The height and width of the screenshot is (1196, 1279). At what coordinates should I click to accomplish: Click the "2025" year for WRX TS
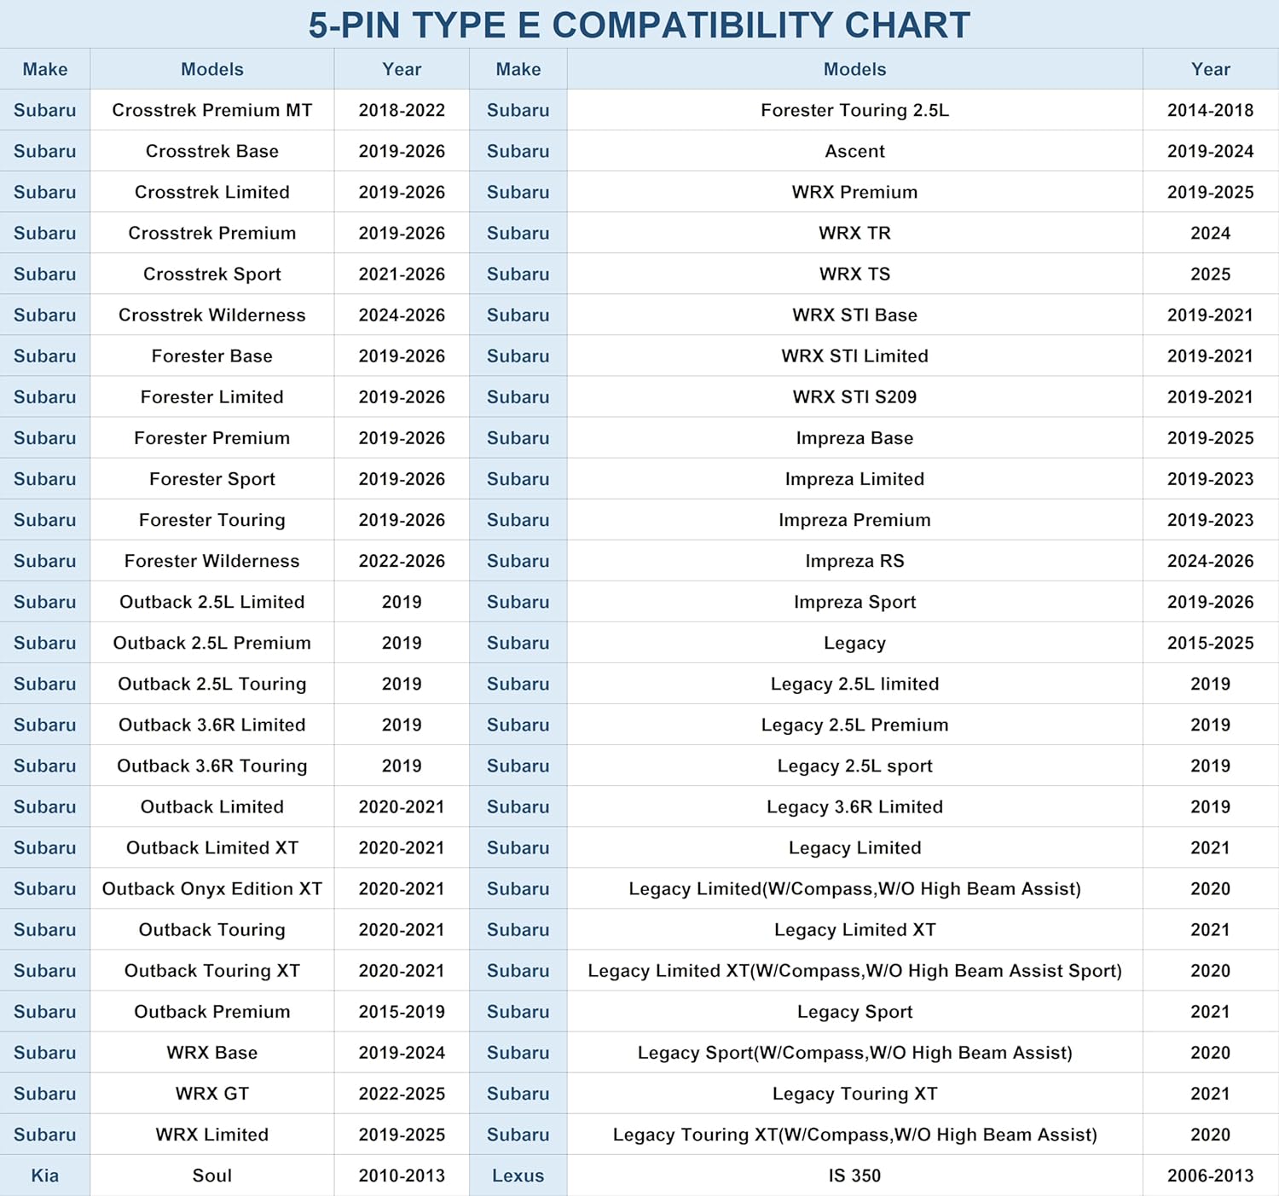(x=1211, y=274)
